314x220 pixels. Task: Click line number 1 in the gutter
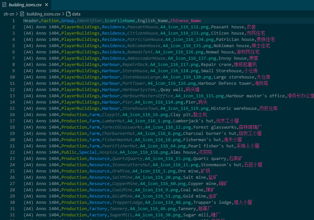tap(14, 21)
